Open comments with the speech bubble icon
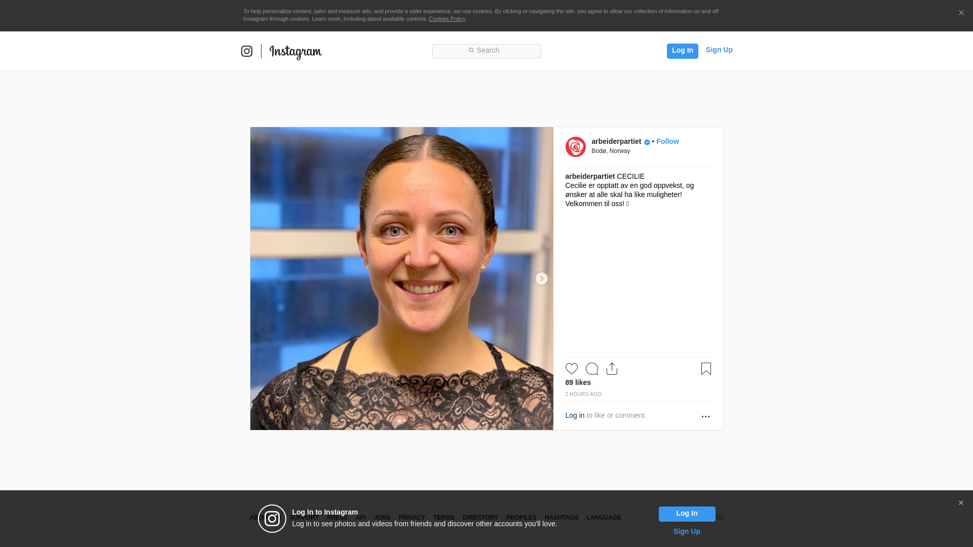973x547 pixels. [591, 369]
